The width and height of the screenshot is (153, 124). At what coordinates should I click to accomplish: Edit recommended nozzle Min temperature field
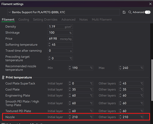(x=80, y=68)
